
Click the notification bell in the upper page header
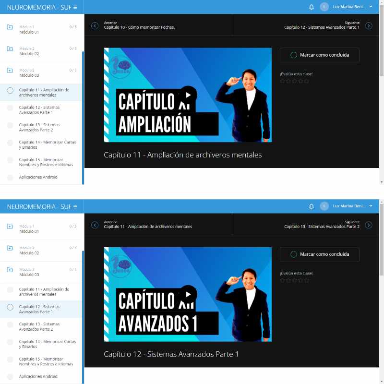coord(312,7)
